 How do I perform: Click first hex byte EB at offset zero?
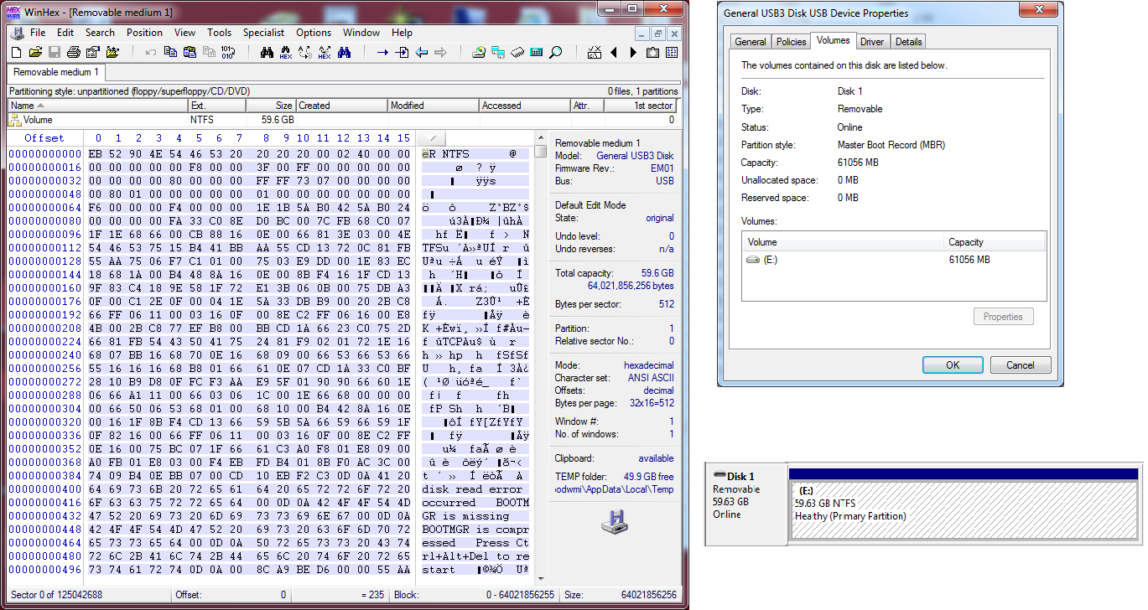point(95,154)
